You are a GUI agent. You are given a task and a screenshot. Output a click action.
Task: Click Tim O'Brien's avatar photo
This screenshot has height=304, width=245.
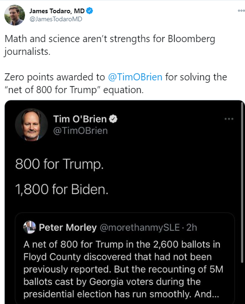pyautogui.click(x=31, y=125)
